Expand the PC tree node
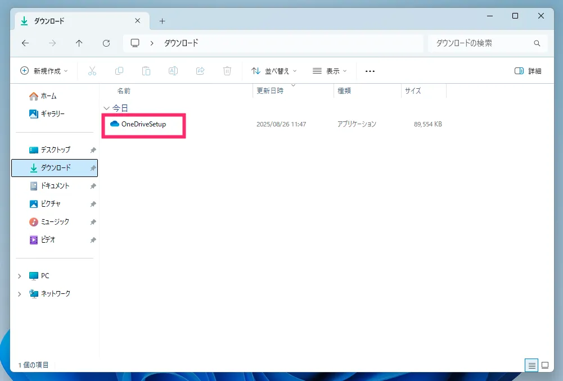 pos(19,276)
